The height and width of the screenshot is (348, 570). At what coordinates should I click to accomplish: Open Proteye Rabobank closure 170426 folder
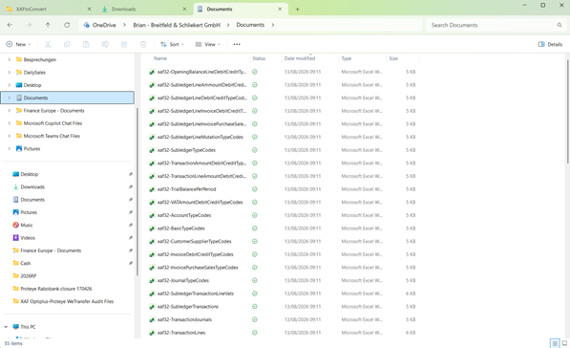(56, 289)
